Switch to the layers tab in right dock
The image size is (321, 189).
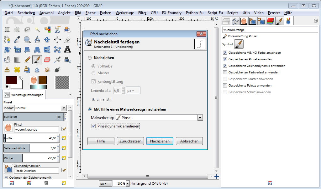[226, 21]
